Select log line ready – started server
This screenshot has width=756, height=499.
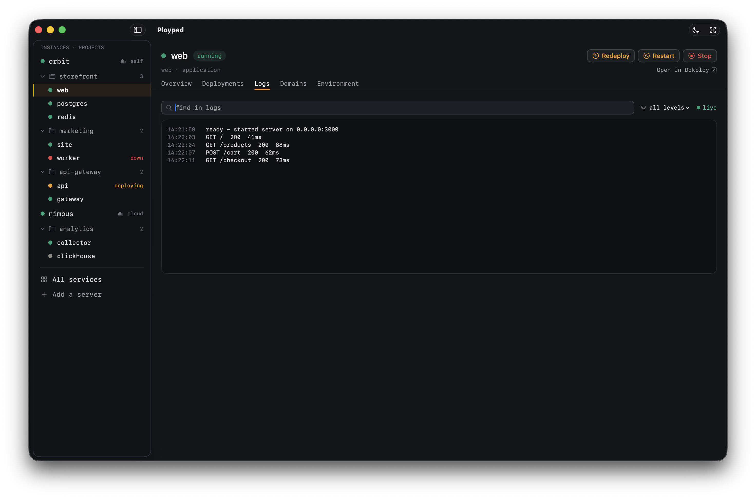pos(272,130)
